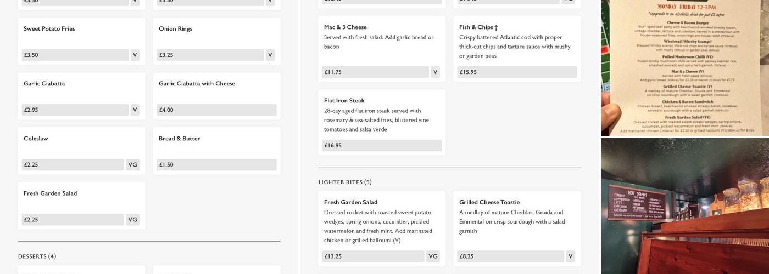
Task: Click the V badge on Onion Rings
Action: point(270,55)
